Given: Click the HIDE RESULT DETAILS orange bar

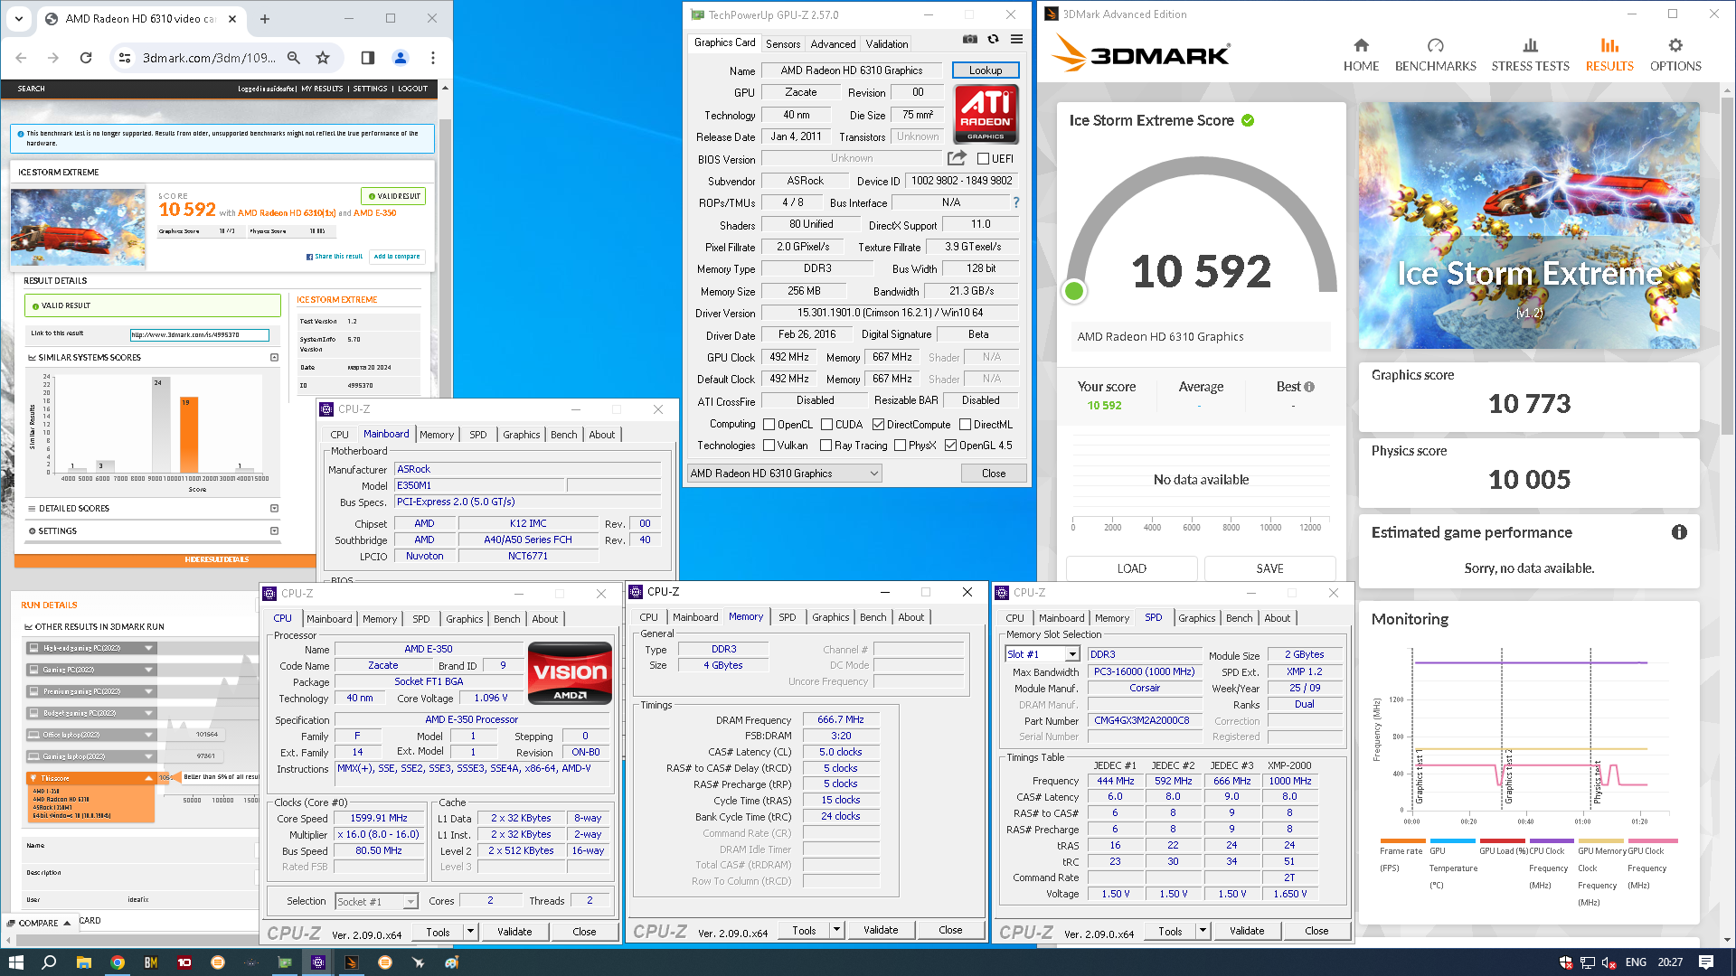Looking at the screenshot, I should 165,559.
